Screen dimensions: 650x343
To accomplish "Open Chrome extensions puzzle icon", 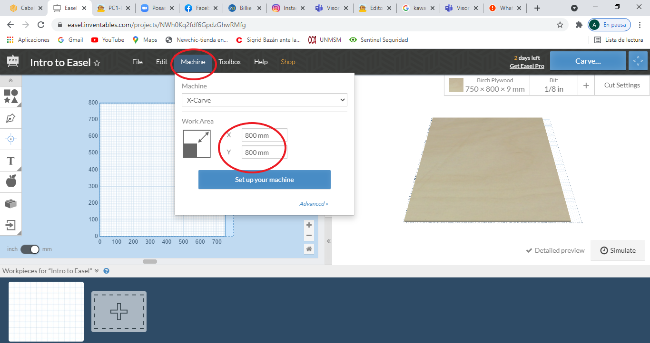I will click(x=579, y=25).
